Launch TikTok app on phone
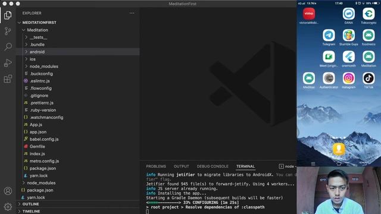This screenshot has width=381, height=214. click(x=368, y=78)
